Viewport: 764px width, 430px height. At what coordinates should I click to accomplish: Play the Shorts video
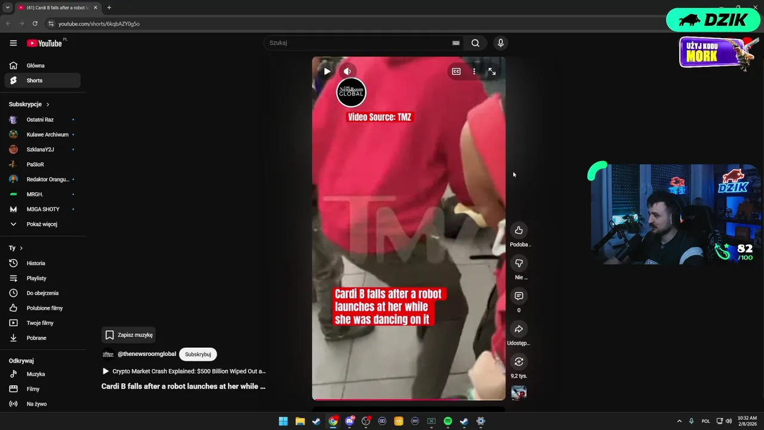tap(327, 71)
